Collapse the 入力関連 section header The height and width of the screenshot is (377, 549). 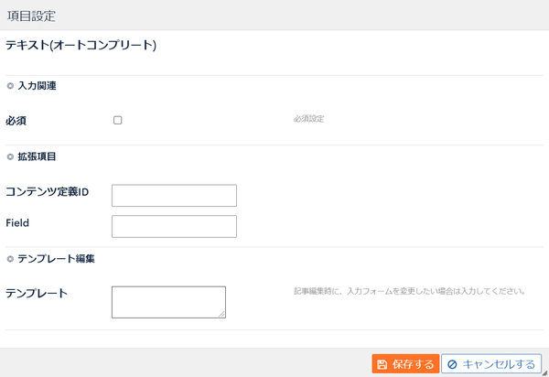tap(37, 86)
